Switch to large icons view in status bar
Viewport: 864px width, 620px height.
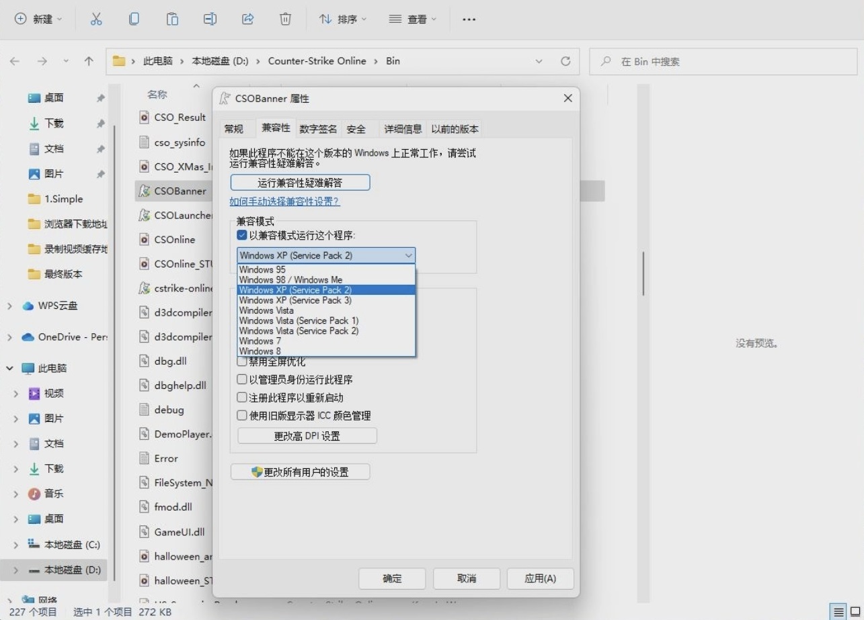(855, 612)
